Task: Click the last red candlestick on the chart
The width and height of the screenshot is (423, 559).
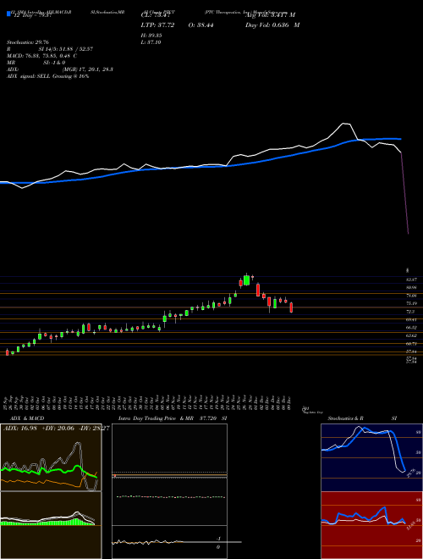Action: tap(291, 307)
